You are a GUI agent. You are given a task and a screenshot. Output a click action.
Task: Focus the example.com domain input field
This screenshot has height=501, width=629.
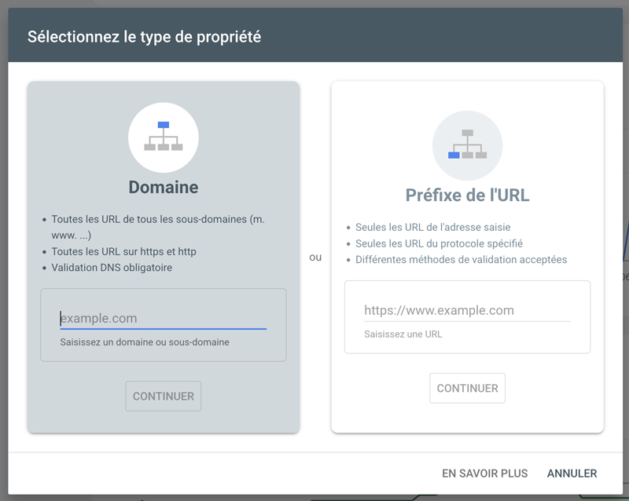coord(164,319)
